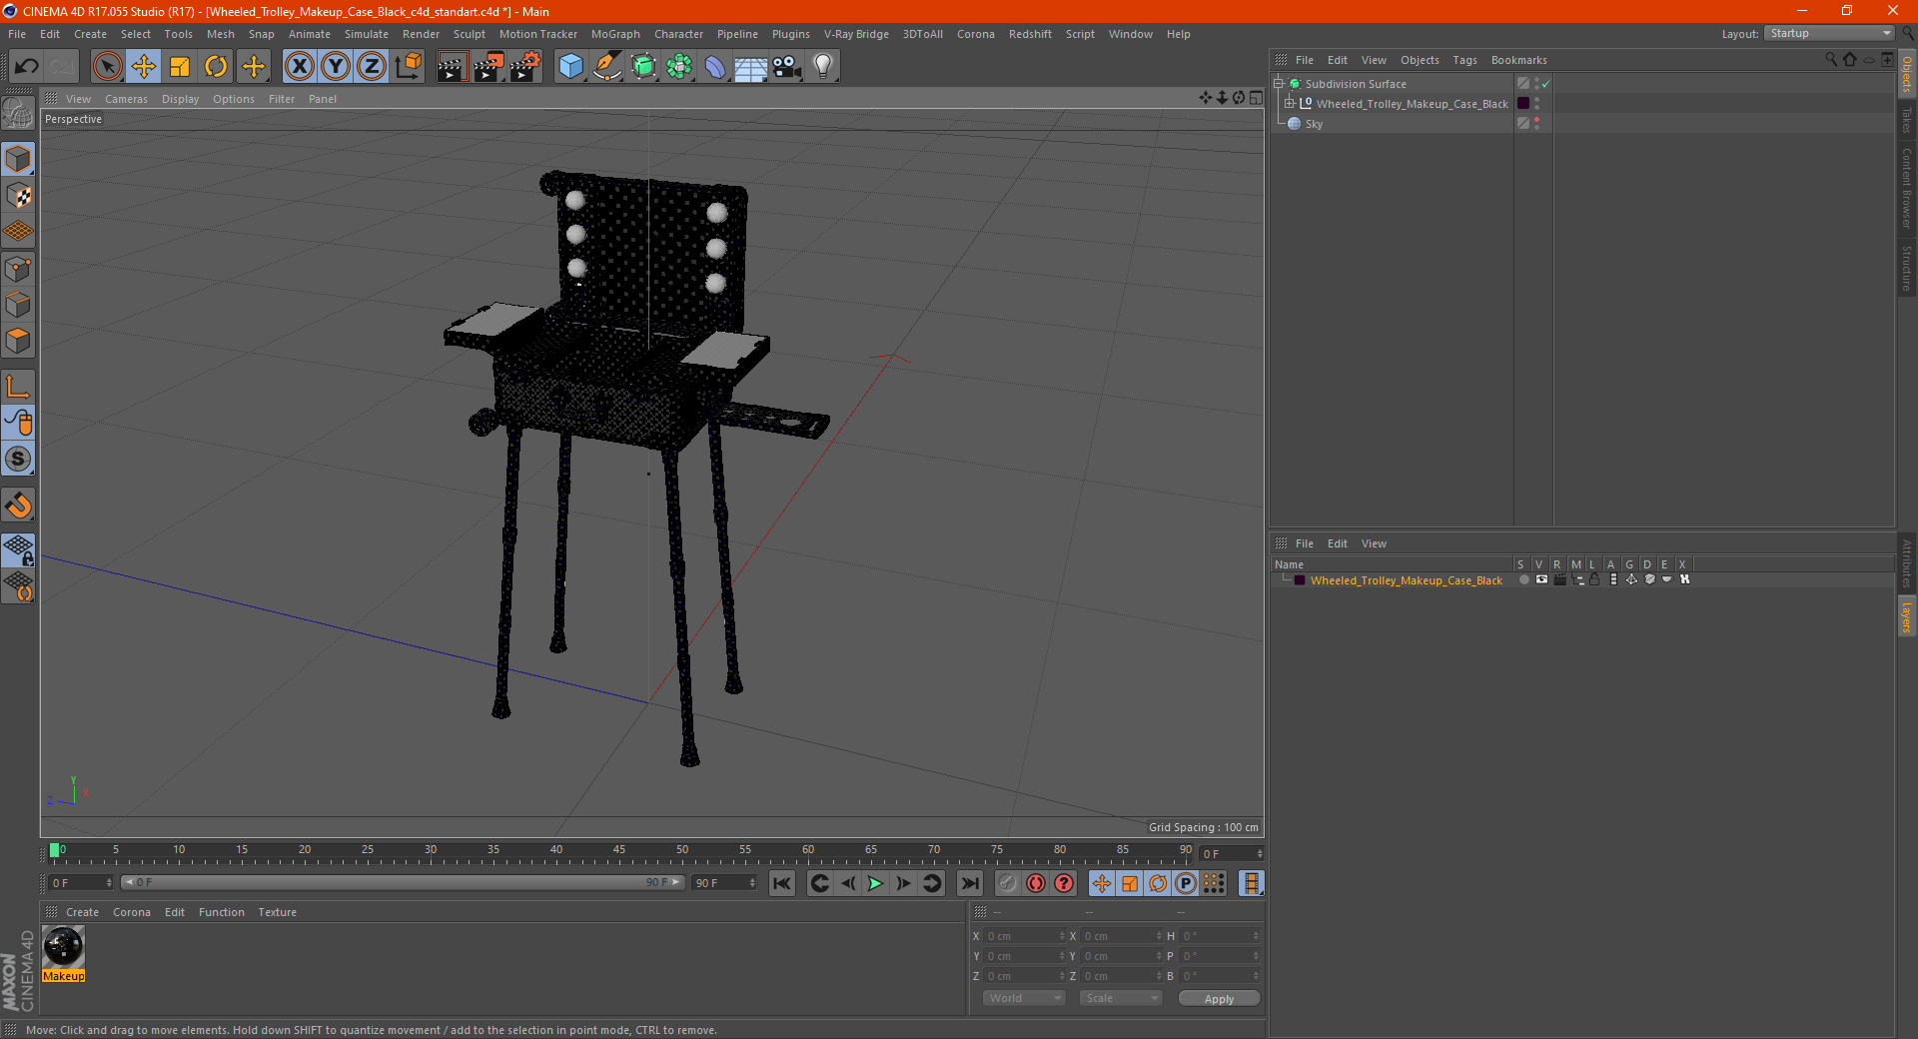
Task: Select the Sky object
Action: tap(1314, 125)
